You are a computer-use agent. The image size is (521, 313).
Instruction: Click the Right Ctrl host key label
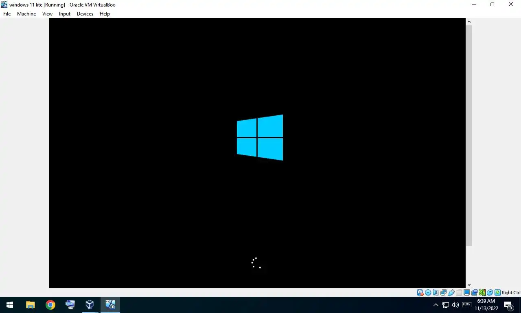511,293
